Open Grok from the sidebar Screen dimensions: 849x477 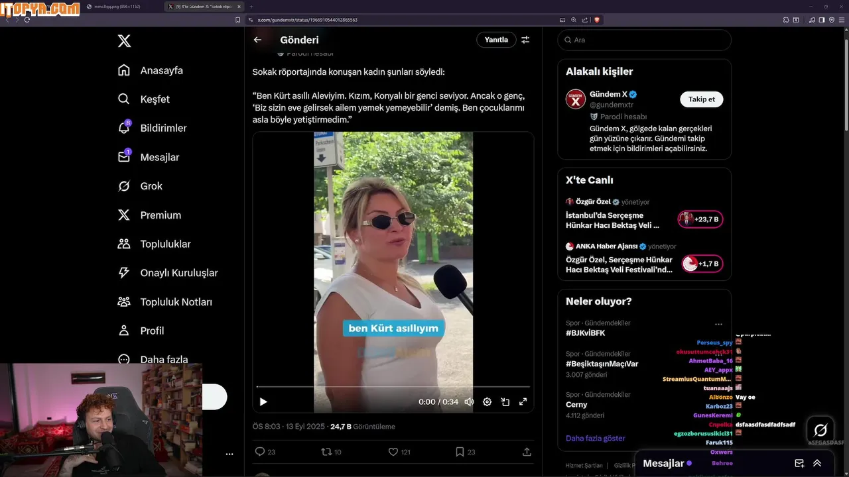point(139,186)
